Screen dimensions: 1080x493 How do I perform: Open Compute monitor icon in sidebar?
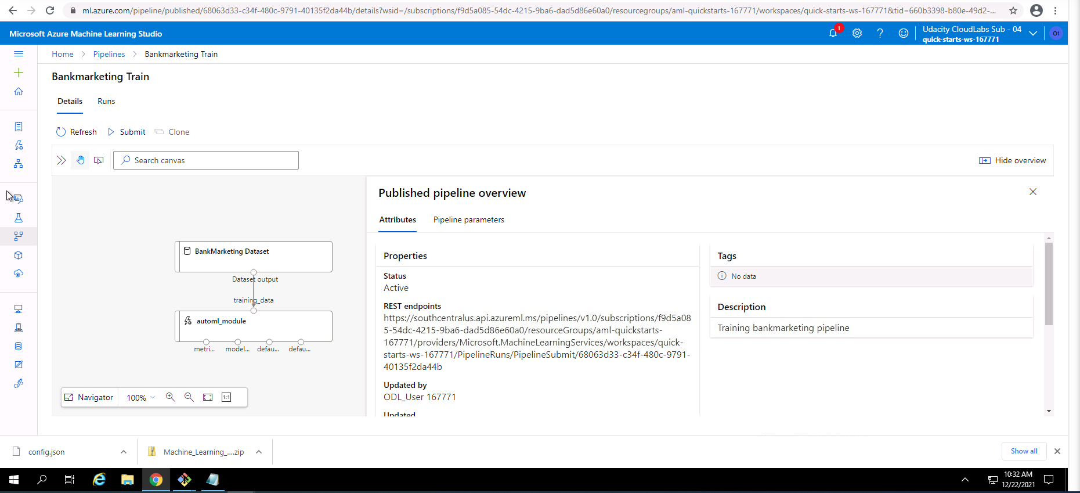point(19,309)
